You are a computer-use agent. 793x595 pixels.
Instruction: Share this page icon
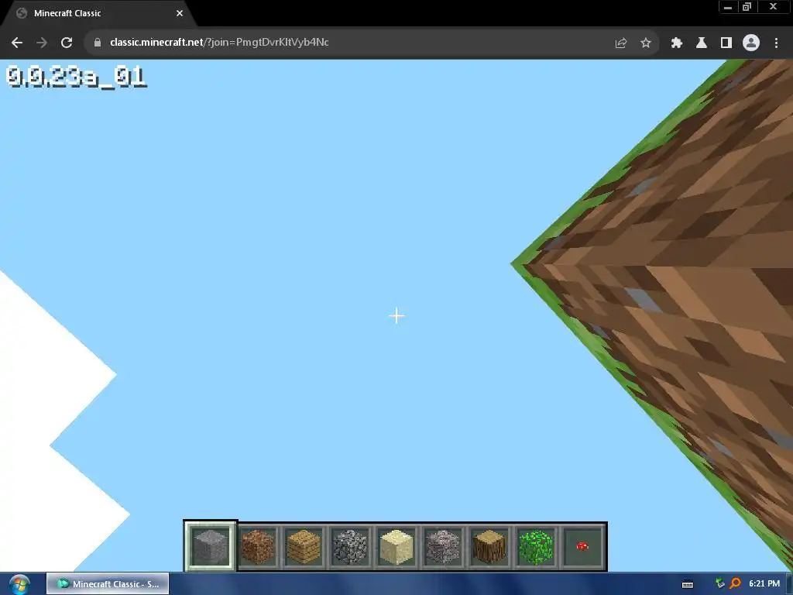click(621, 43)
